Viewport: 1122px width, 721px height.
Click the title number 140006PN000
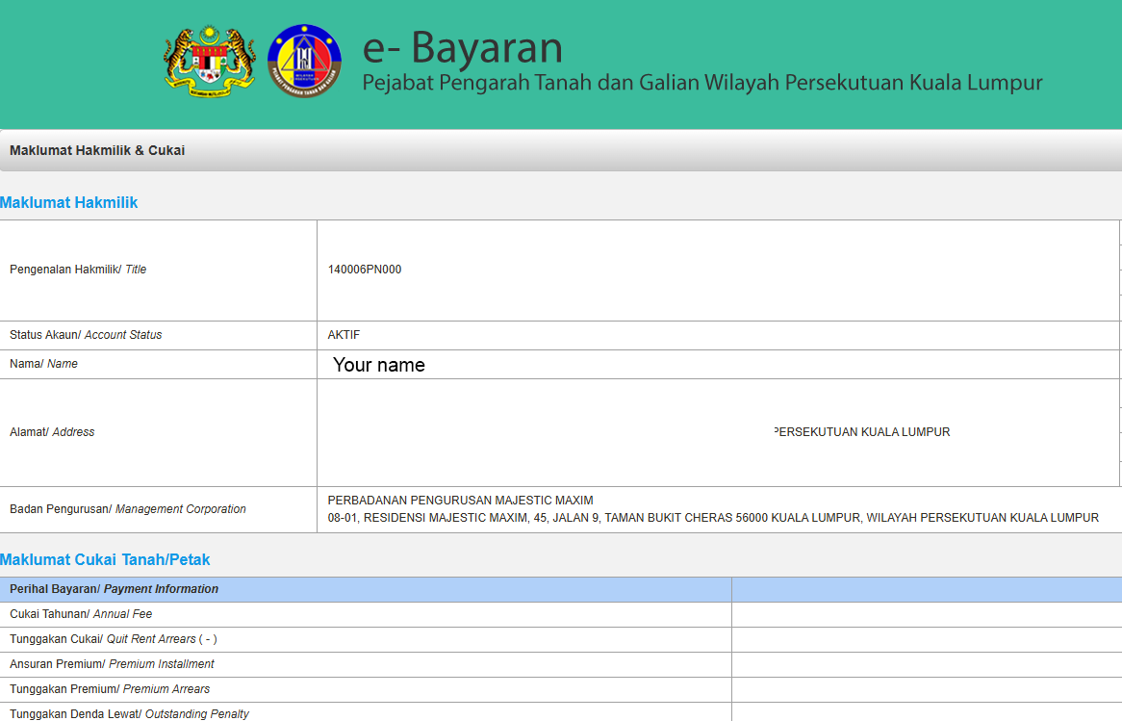(365, 270)
